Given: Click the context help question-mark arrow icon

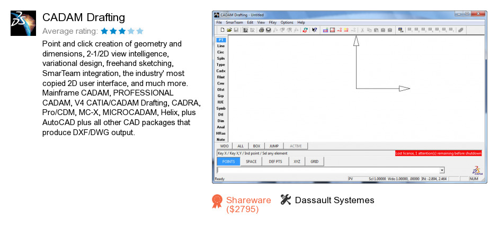Looking at the screenshot, I should click(x=314, y=30).
